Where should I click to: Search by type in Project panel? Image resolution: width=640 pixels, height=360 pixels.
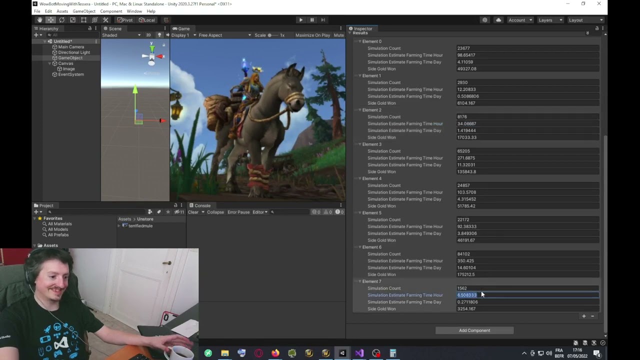pos(150,212)
